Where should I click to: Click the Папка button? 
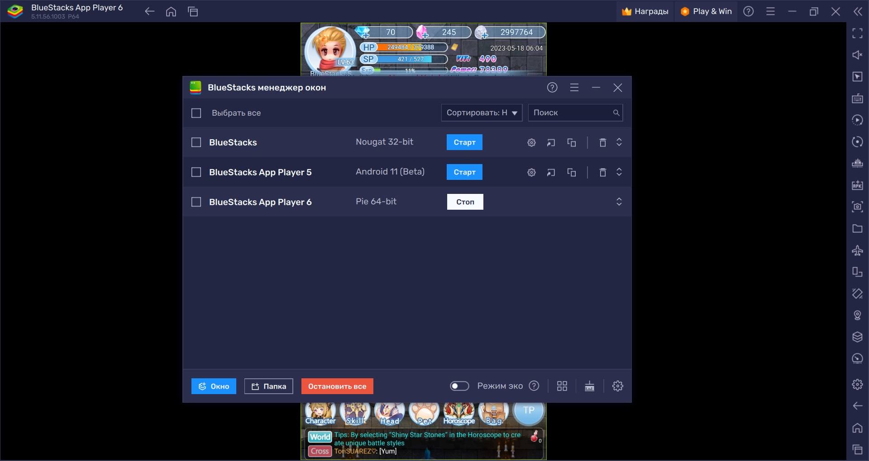pyautogui.click(x=269, y=386)
